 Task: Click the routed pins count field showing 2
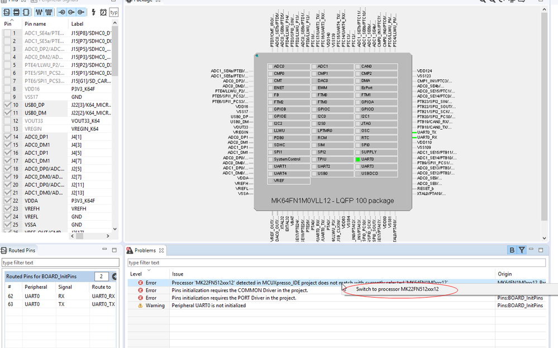coord(102,277)
